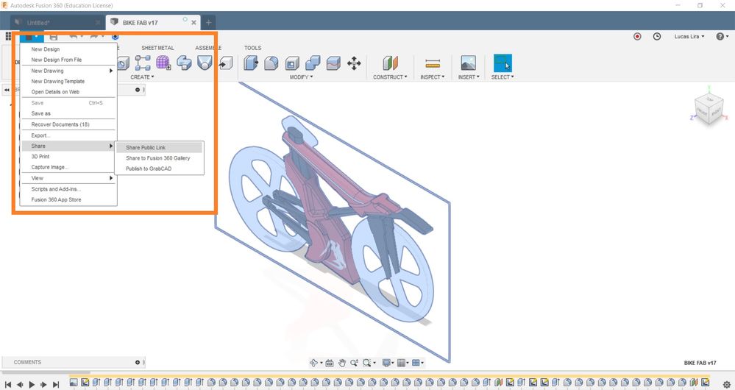Click the Look At icon in navigation bar
Viewport: 735px width, 390px height.
click(x=329, y=363)
